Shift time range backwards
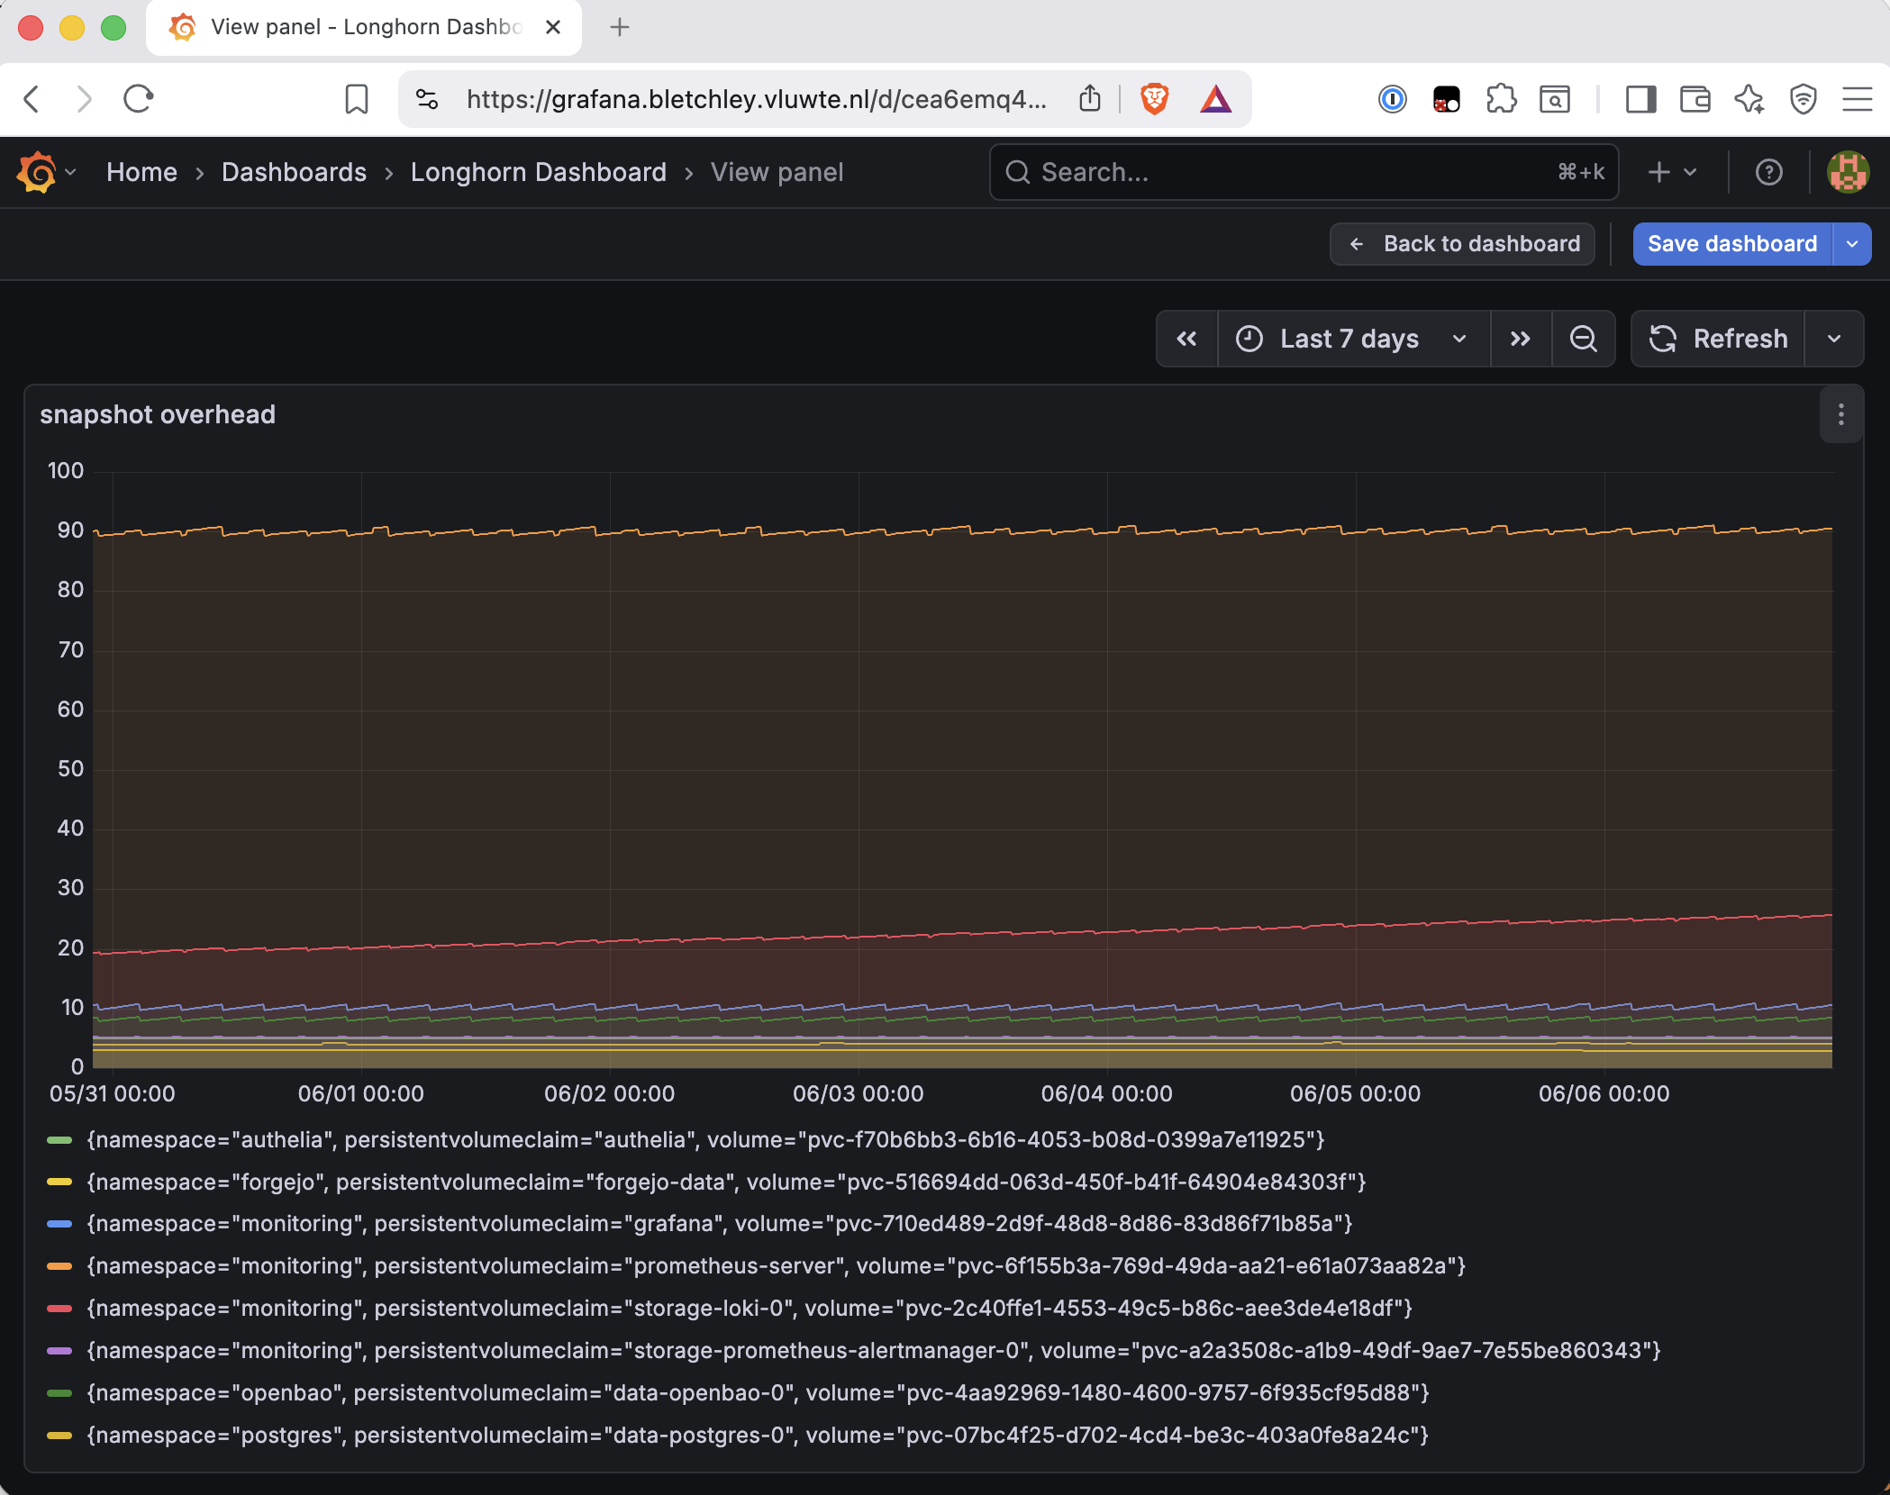Viewport: 1890px width, 1495px height. tap(1187, 339)
